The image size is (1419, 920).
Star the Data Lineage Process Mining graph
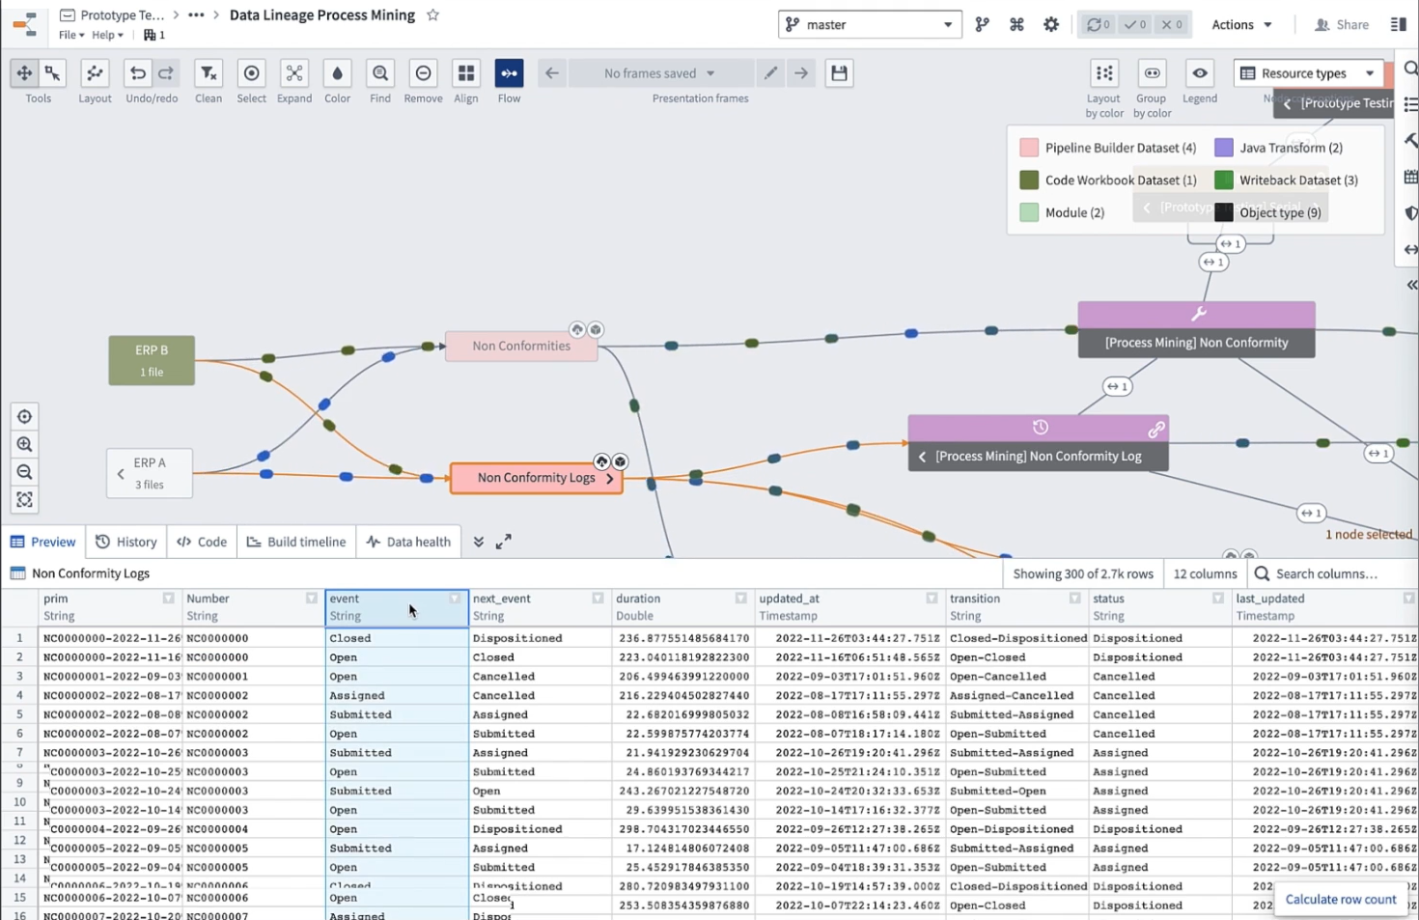[433, 14]
